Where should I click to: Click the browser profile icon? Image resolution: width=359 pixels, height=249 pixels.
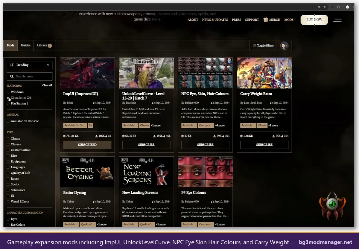[347, 7]
